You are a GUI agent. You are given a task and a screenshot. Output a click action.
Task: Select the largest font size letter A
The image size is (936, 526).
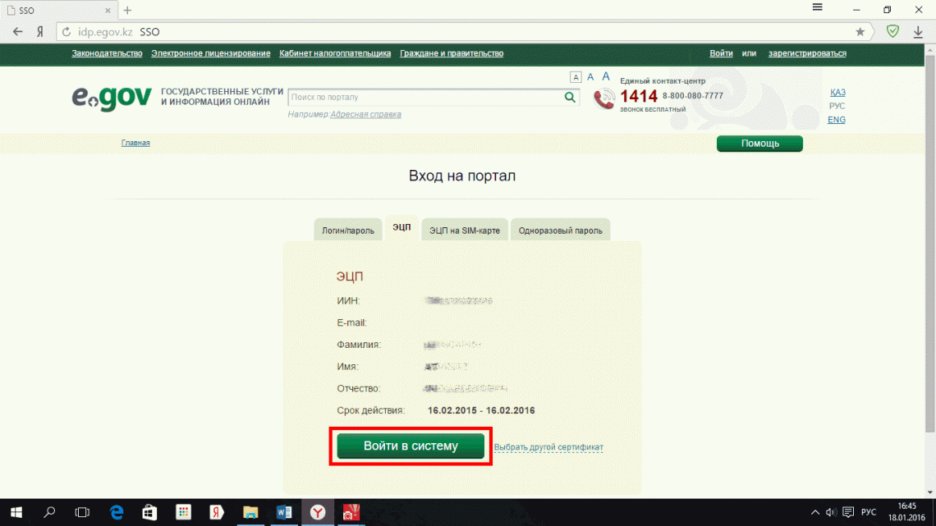tap(605, 76)
